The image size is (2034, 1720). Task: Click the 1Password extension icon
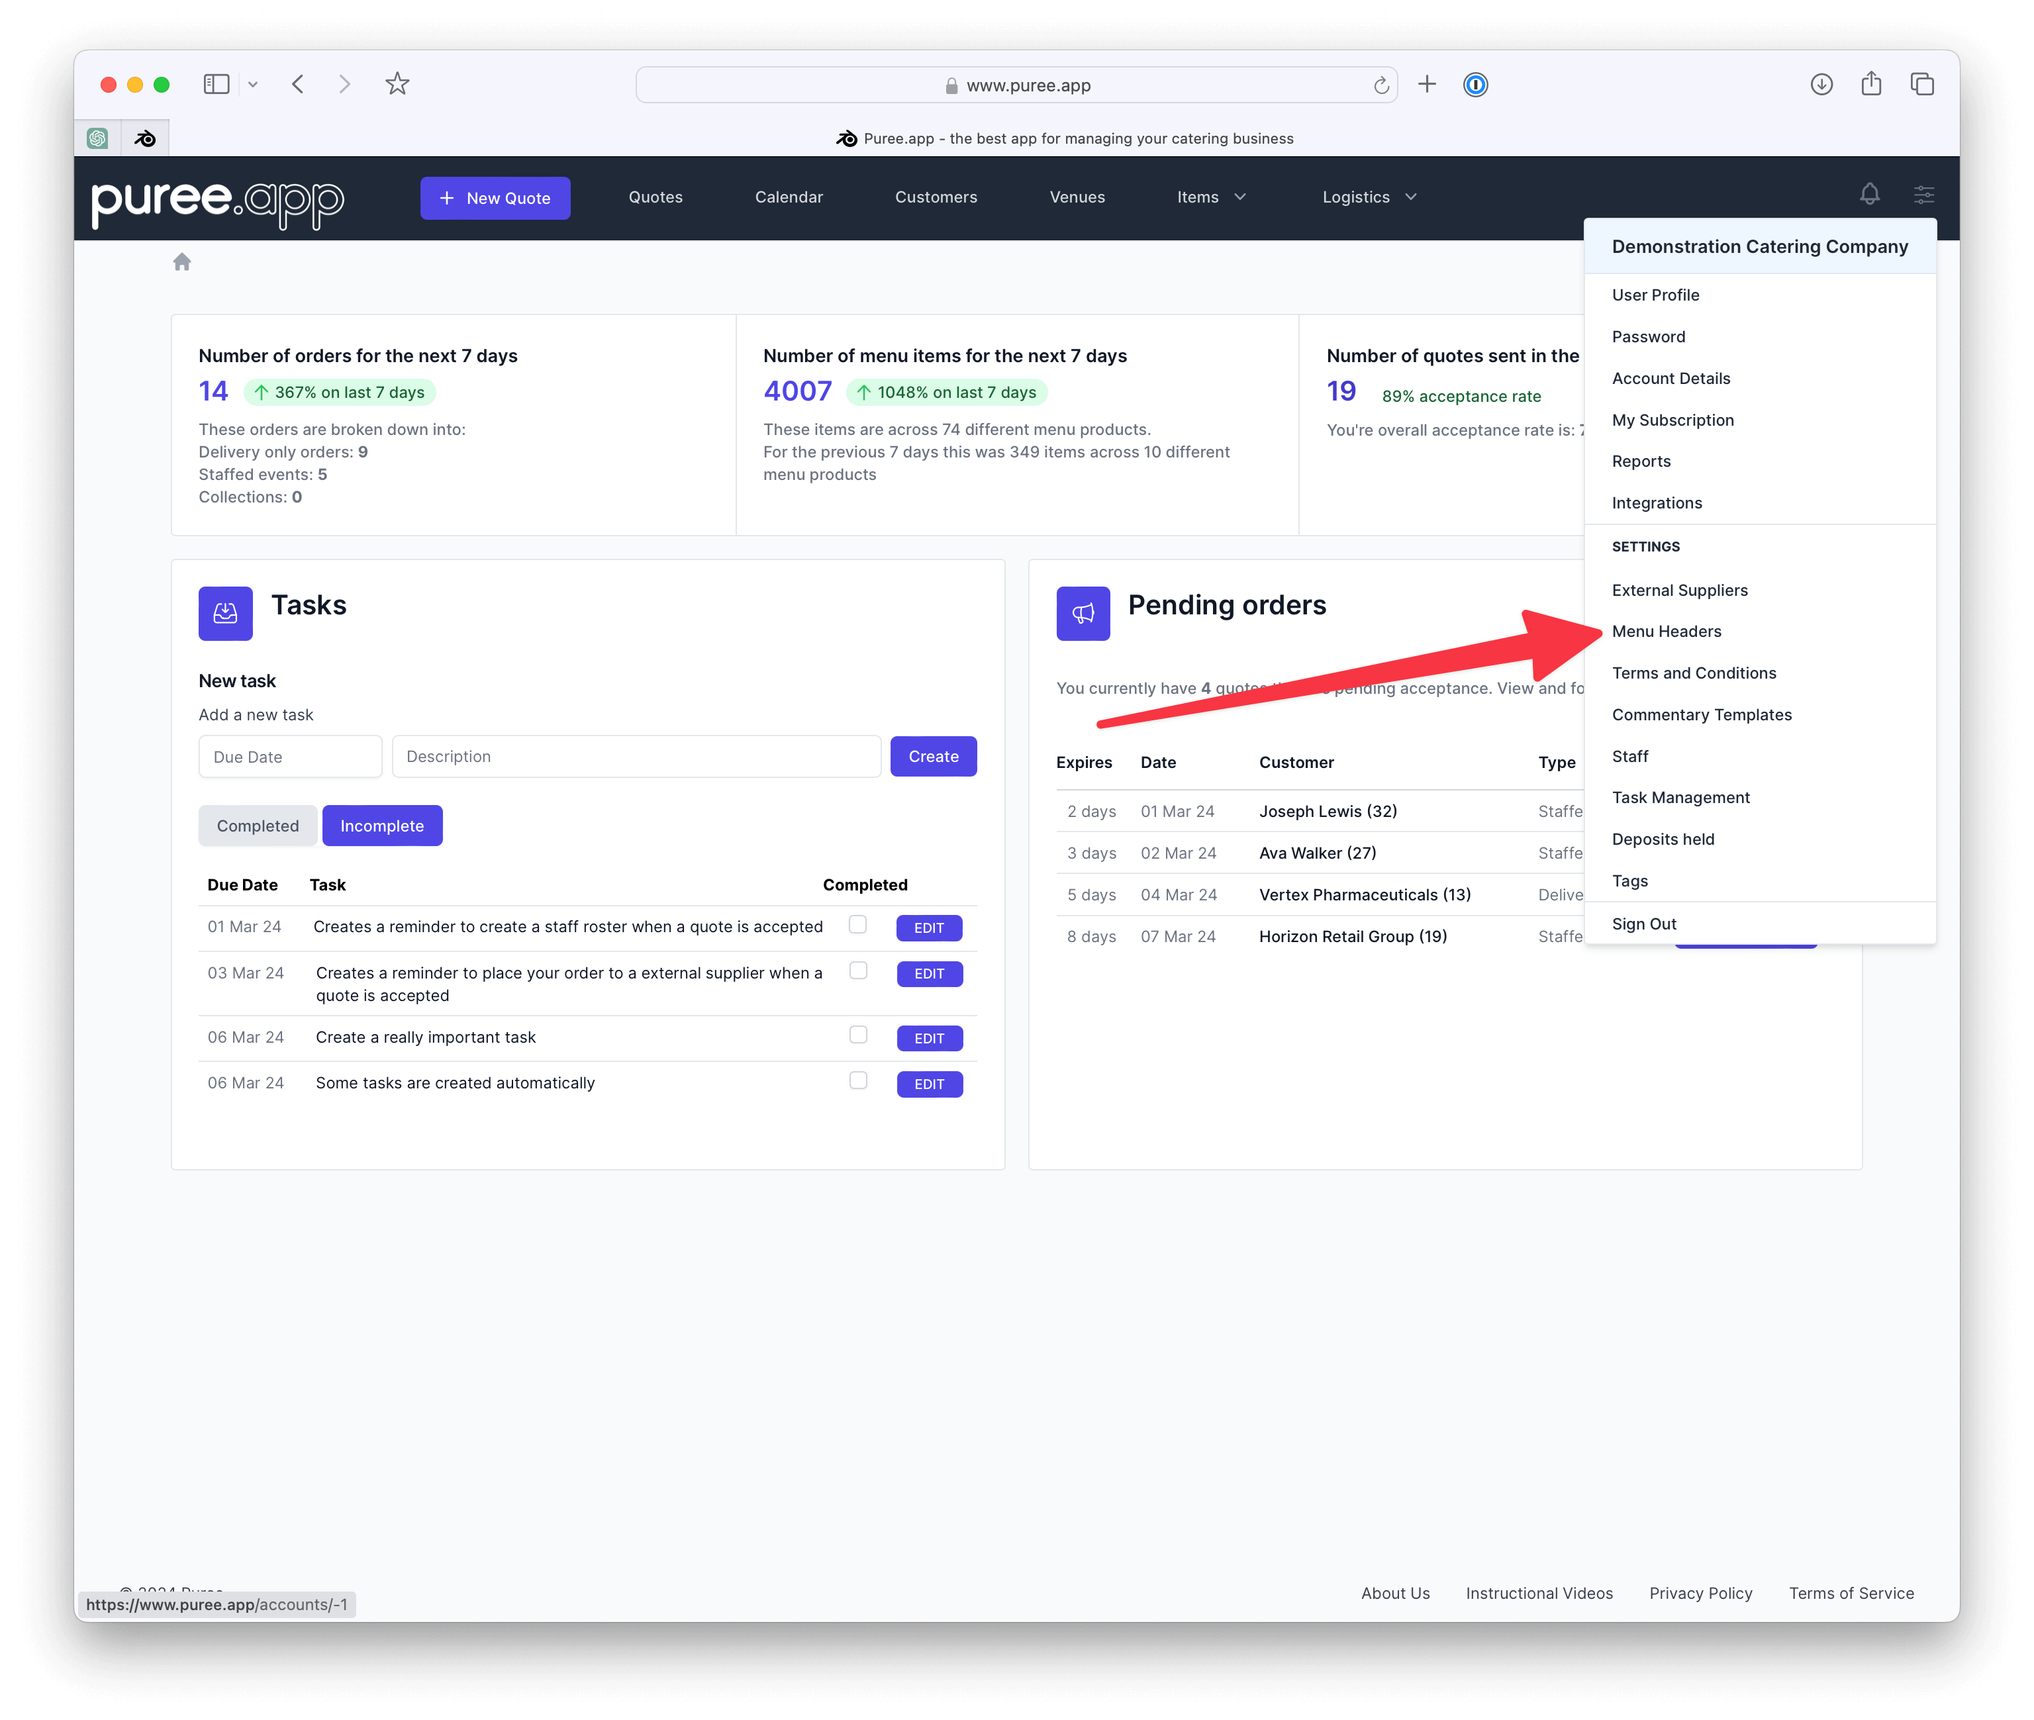(1475, 86)
